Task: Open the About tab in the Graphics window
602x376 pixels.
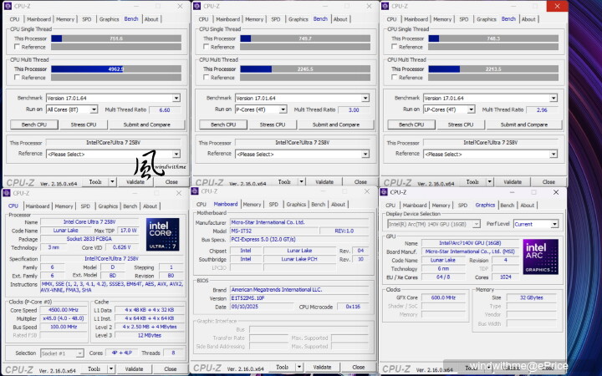Action: [x=527, y=205]
